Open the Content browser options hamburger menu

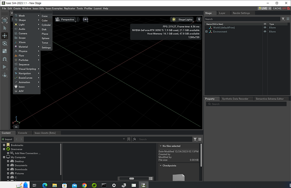pyautogui.click(x=200, y=139)
